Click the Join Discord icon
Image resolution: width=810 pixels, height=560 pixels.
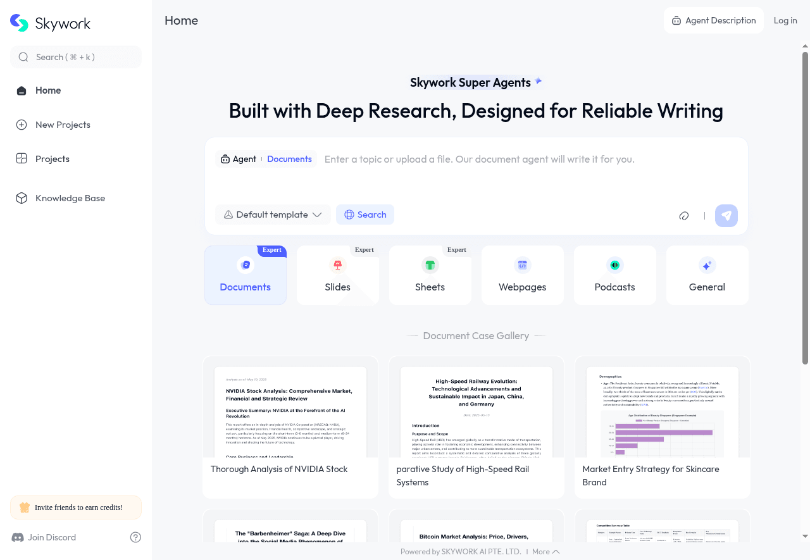18,537
